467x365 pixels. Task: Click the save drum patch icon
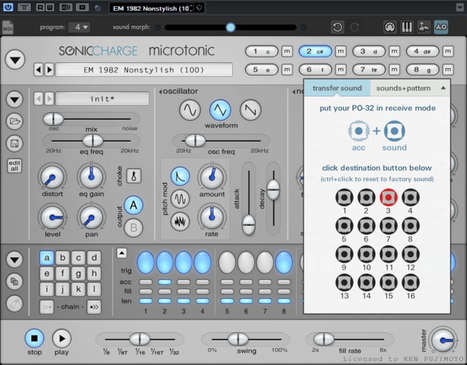pos(15,143)
